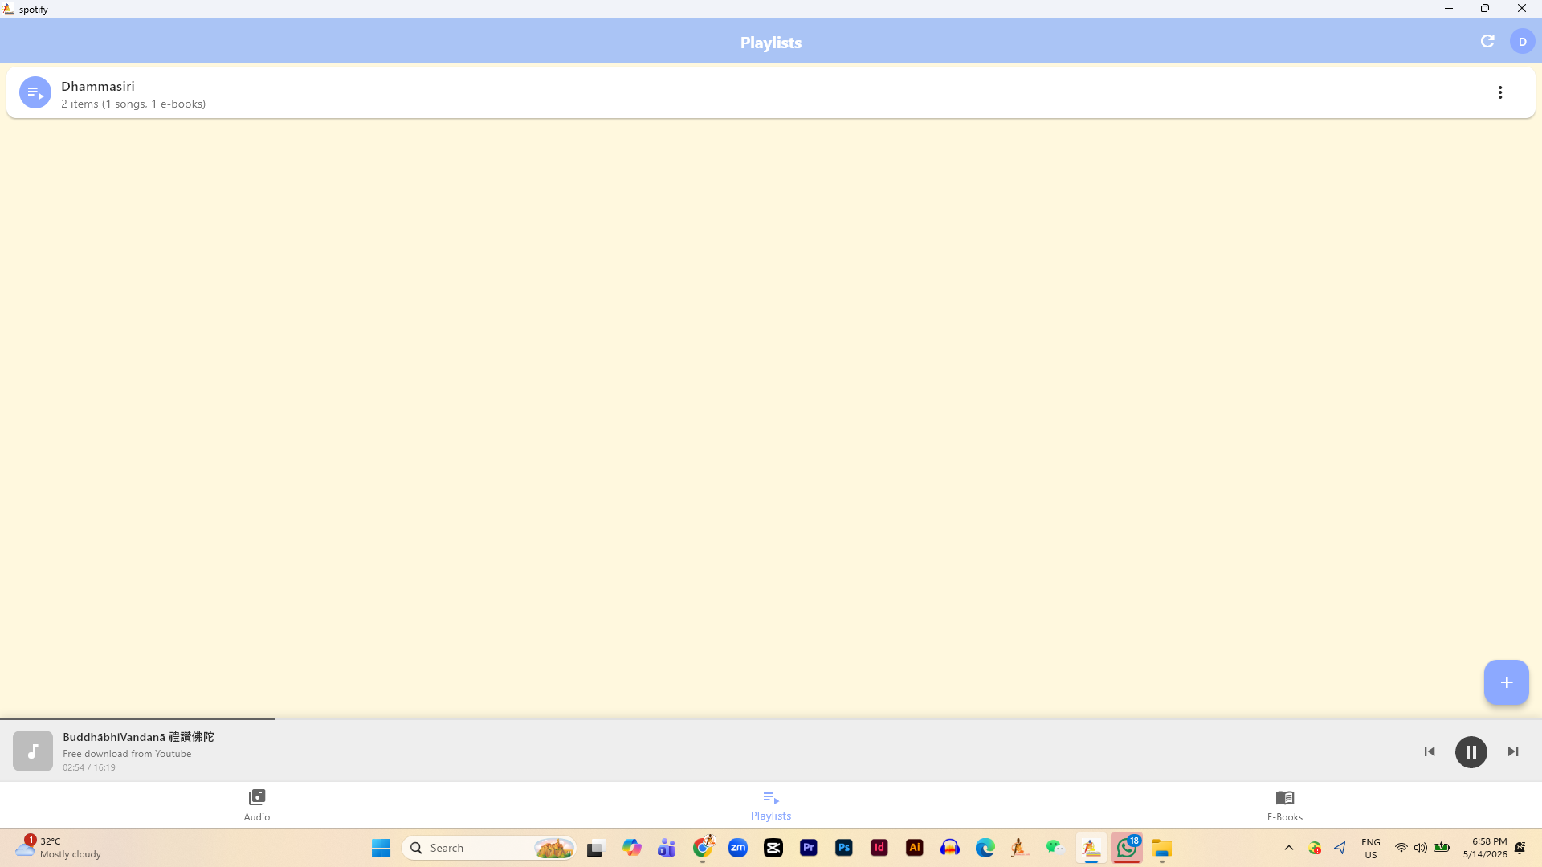Switch to the E-Books tab
1542x867 pixels.
click(x=1284, y=805)
